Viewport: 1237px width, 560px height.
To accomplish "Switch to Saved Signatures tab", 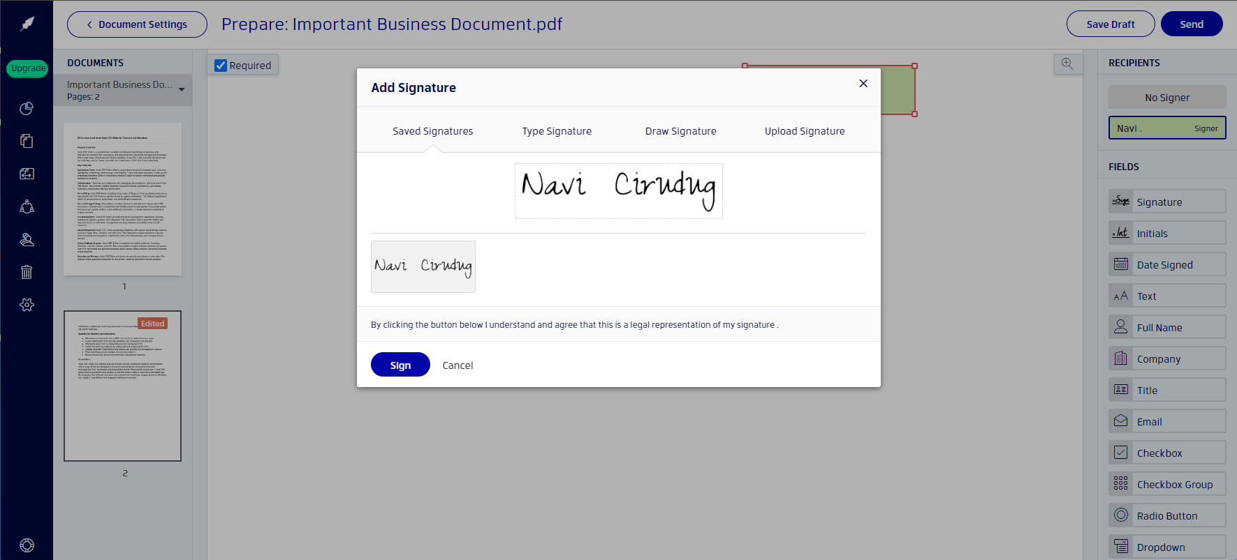I will 432,131.
